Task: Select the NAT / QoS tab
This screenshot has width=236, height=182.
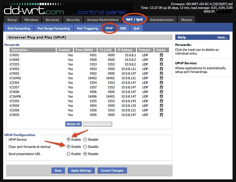Action: (x=134, y=20)
